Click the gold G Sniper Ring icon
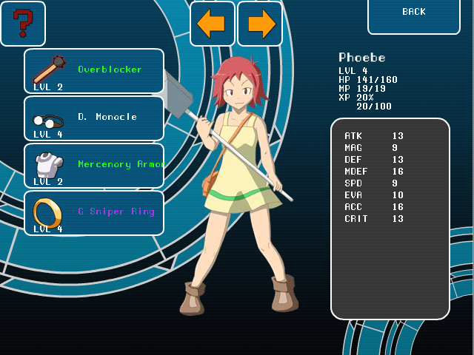This screenshot has width=474, height=355. (48, 212)
